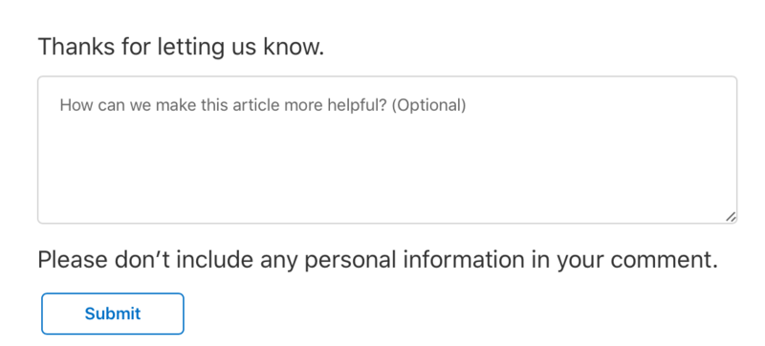Grab the diagonal-lines resize grip of comment box
Viewport: 765px width, 346px height.
click(731, 217)
